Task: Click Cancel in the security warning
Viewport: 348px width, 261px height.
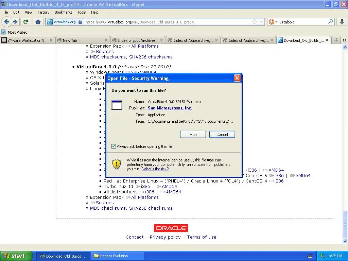Action: pos(222,135)
